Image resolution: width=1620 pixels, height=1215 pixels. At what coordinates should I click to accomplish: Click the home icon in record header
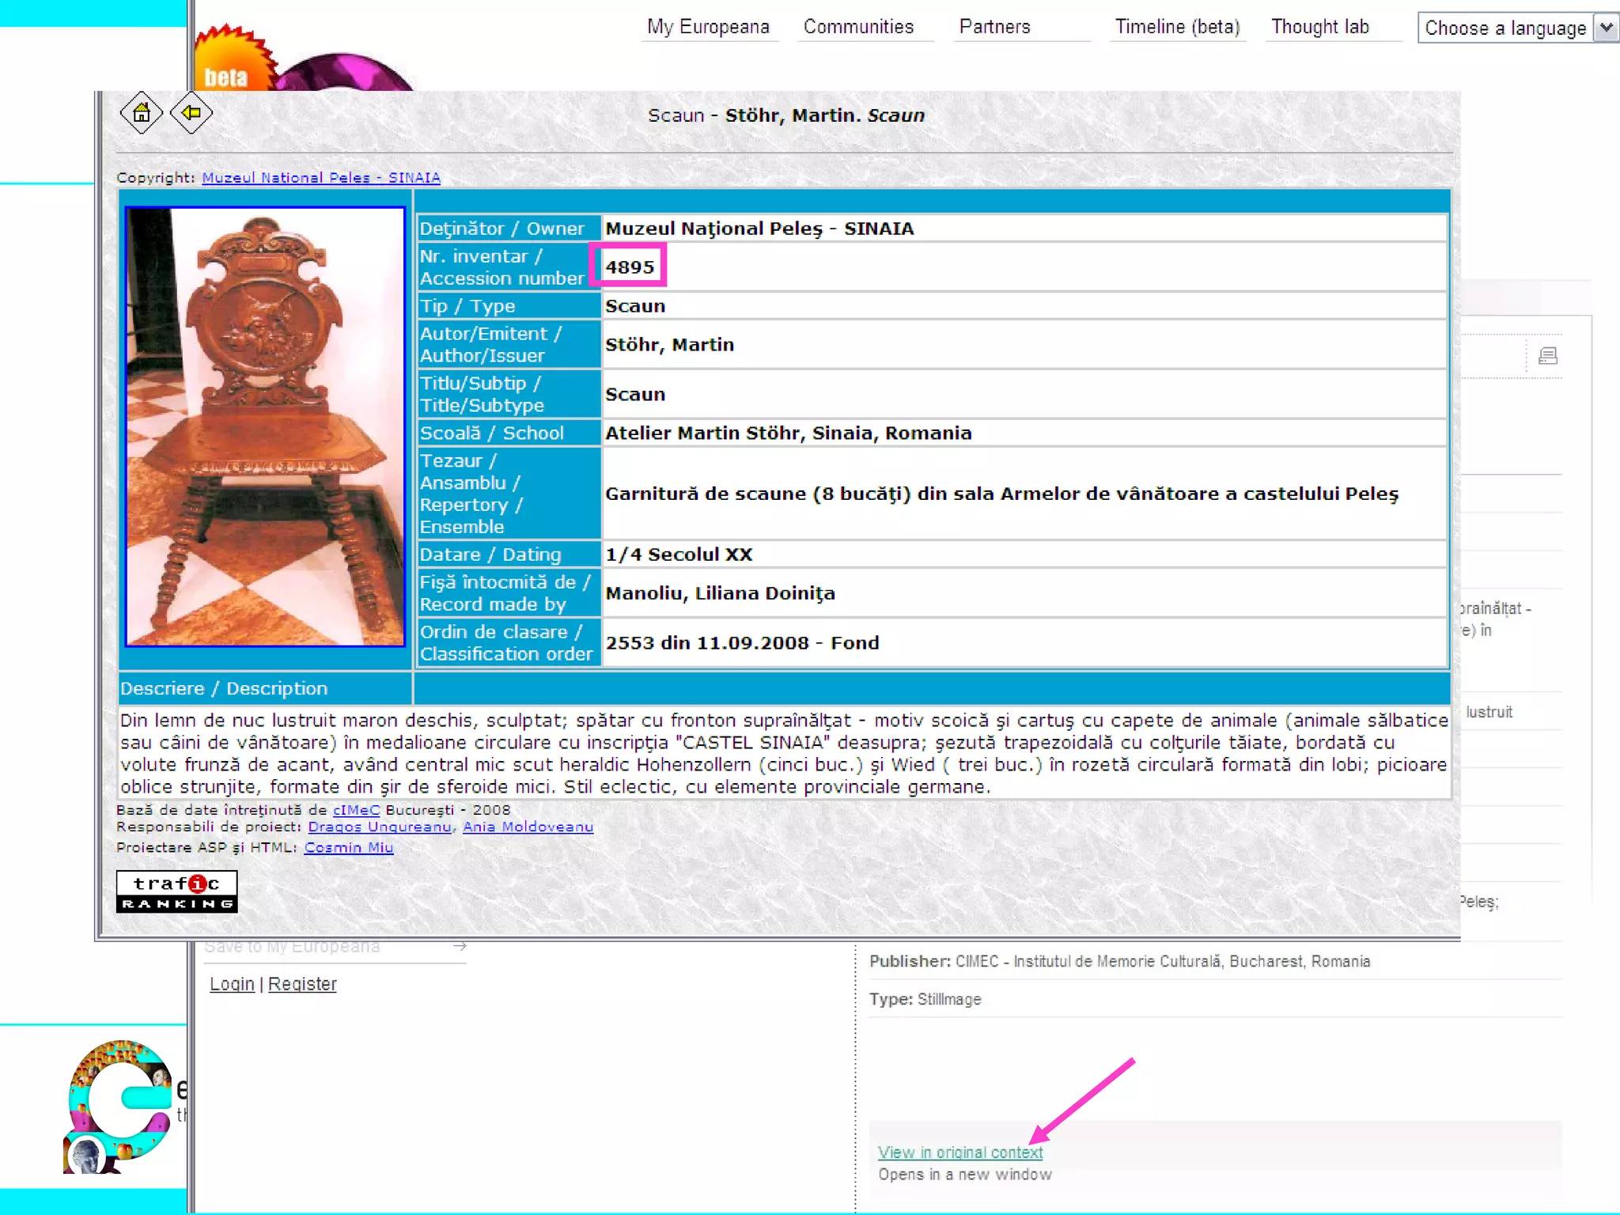141,113
